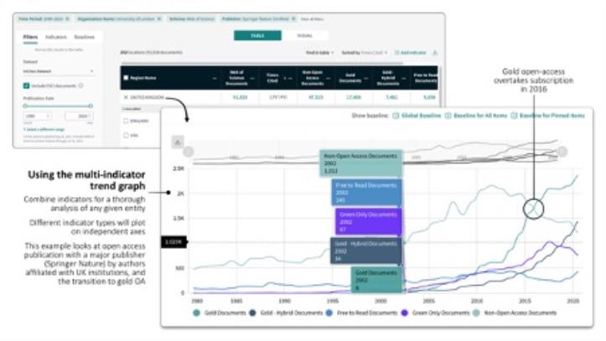Viewport: 606px width, 341px height.
Task: Click the right handle of chart range navigator
Action: pyautogui.click(x=562, y=152)
